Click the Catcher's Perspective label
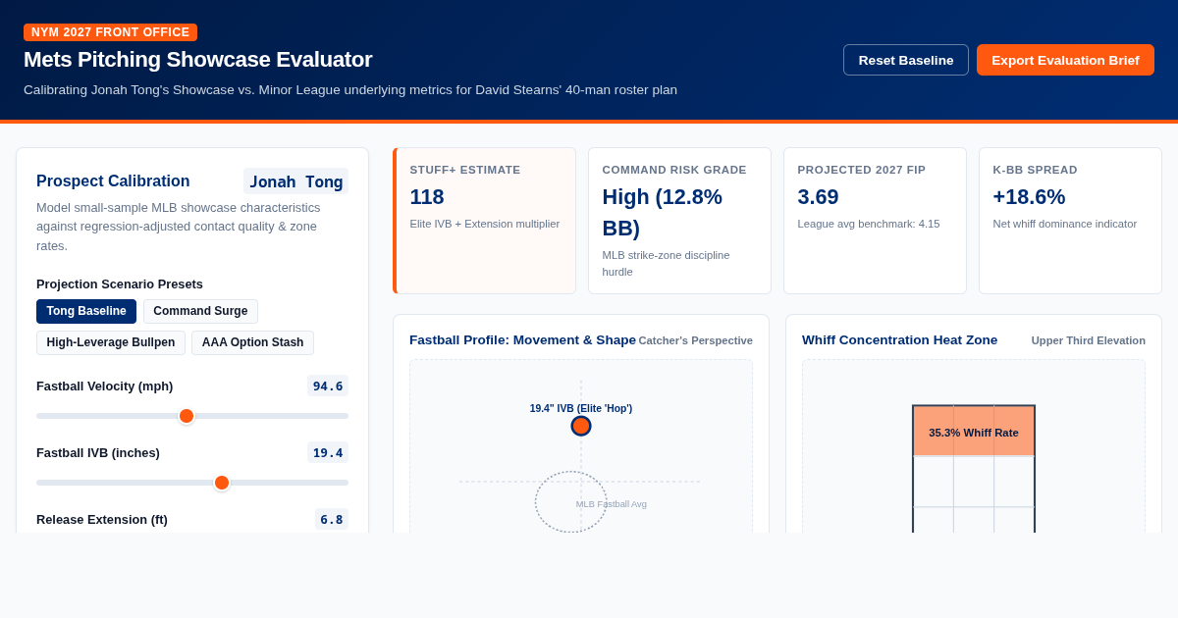Screen dimensions: 1178x618 point(695,340)
